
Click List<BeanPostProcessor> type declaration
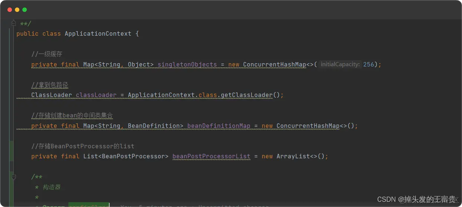click(126, 156)
